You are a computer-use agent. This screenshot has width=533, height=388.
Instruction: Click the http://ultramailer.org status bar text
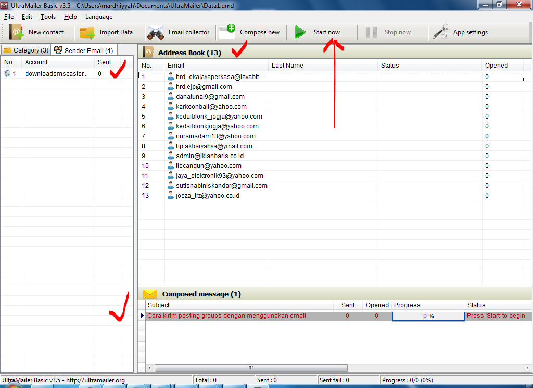(95, 380)
